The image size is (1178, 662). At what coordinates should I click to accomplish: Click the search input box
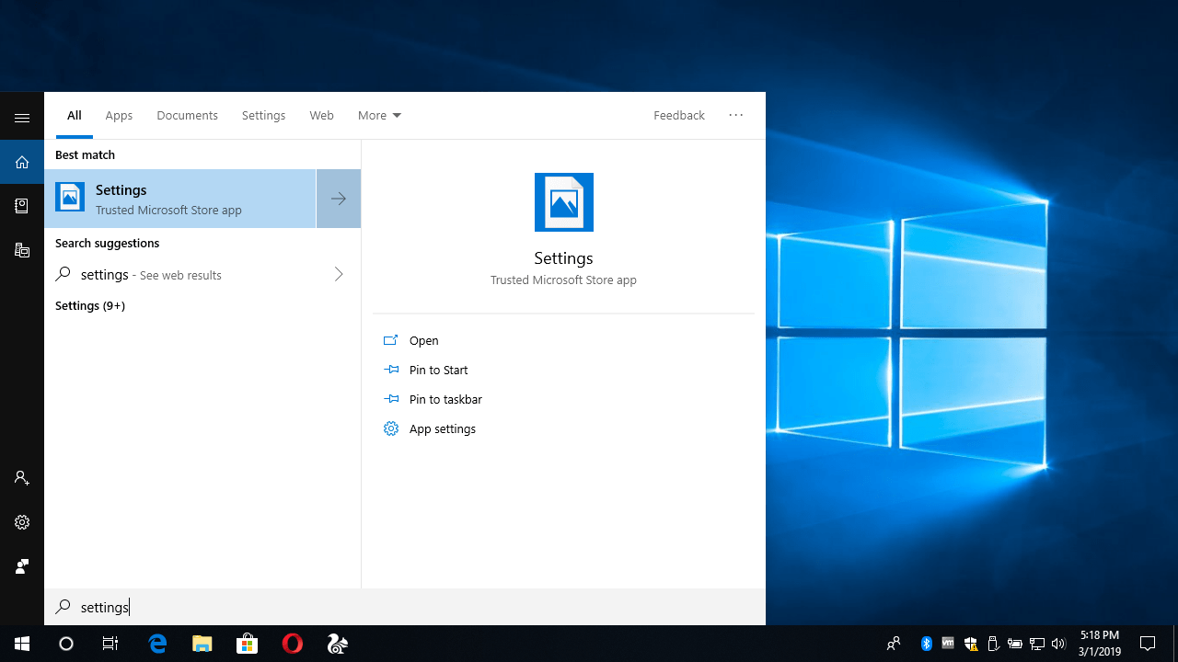pos(405,607)
